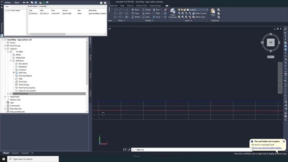Screen dimensions: 288x162
Task: Select the Array tool
Action: click(156, 17)
